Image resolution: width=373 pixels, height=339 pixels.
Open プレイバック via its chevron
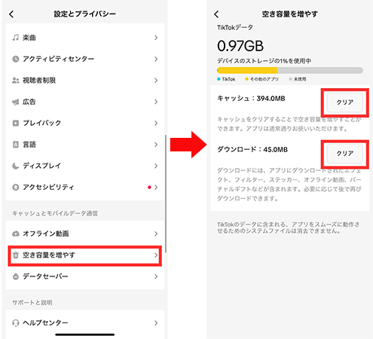coord(156,123)
